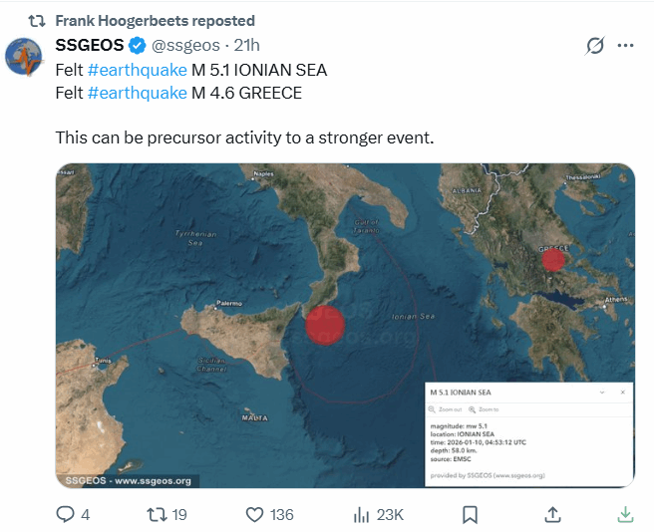654x532 pixels.
Task: Open the second #earthquake hashtag, beside M 4.6
Action: [x=137, y=93]
